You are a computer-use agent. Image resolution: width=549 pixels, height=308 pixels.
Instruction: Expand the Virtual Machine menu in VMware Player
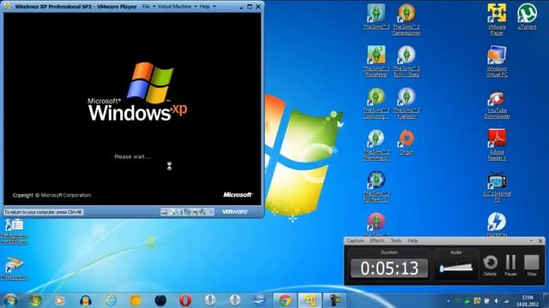click(177, 6)
